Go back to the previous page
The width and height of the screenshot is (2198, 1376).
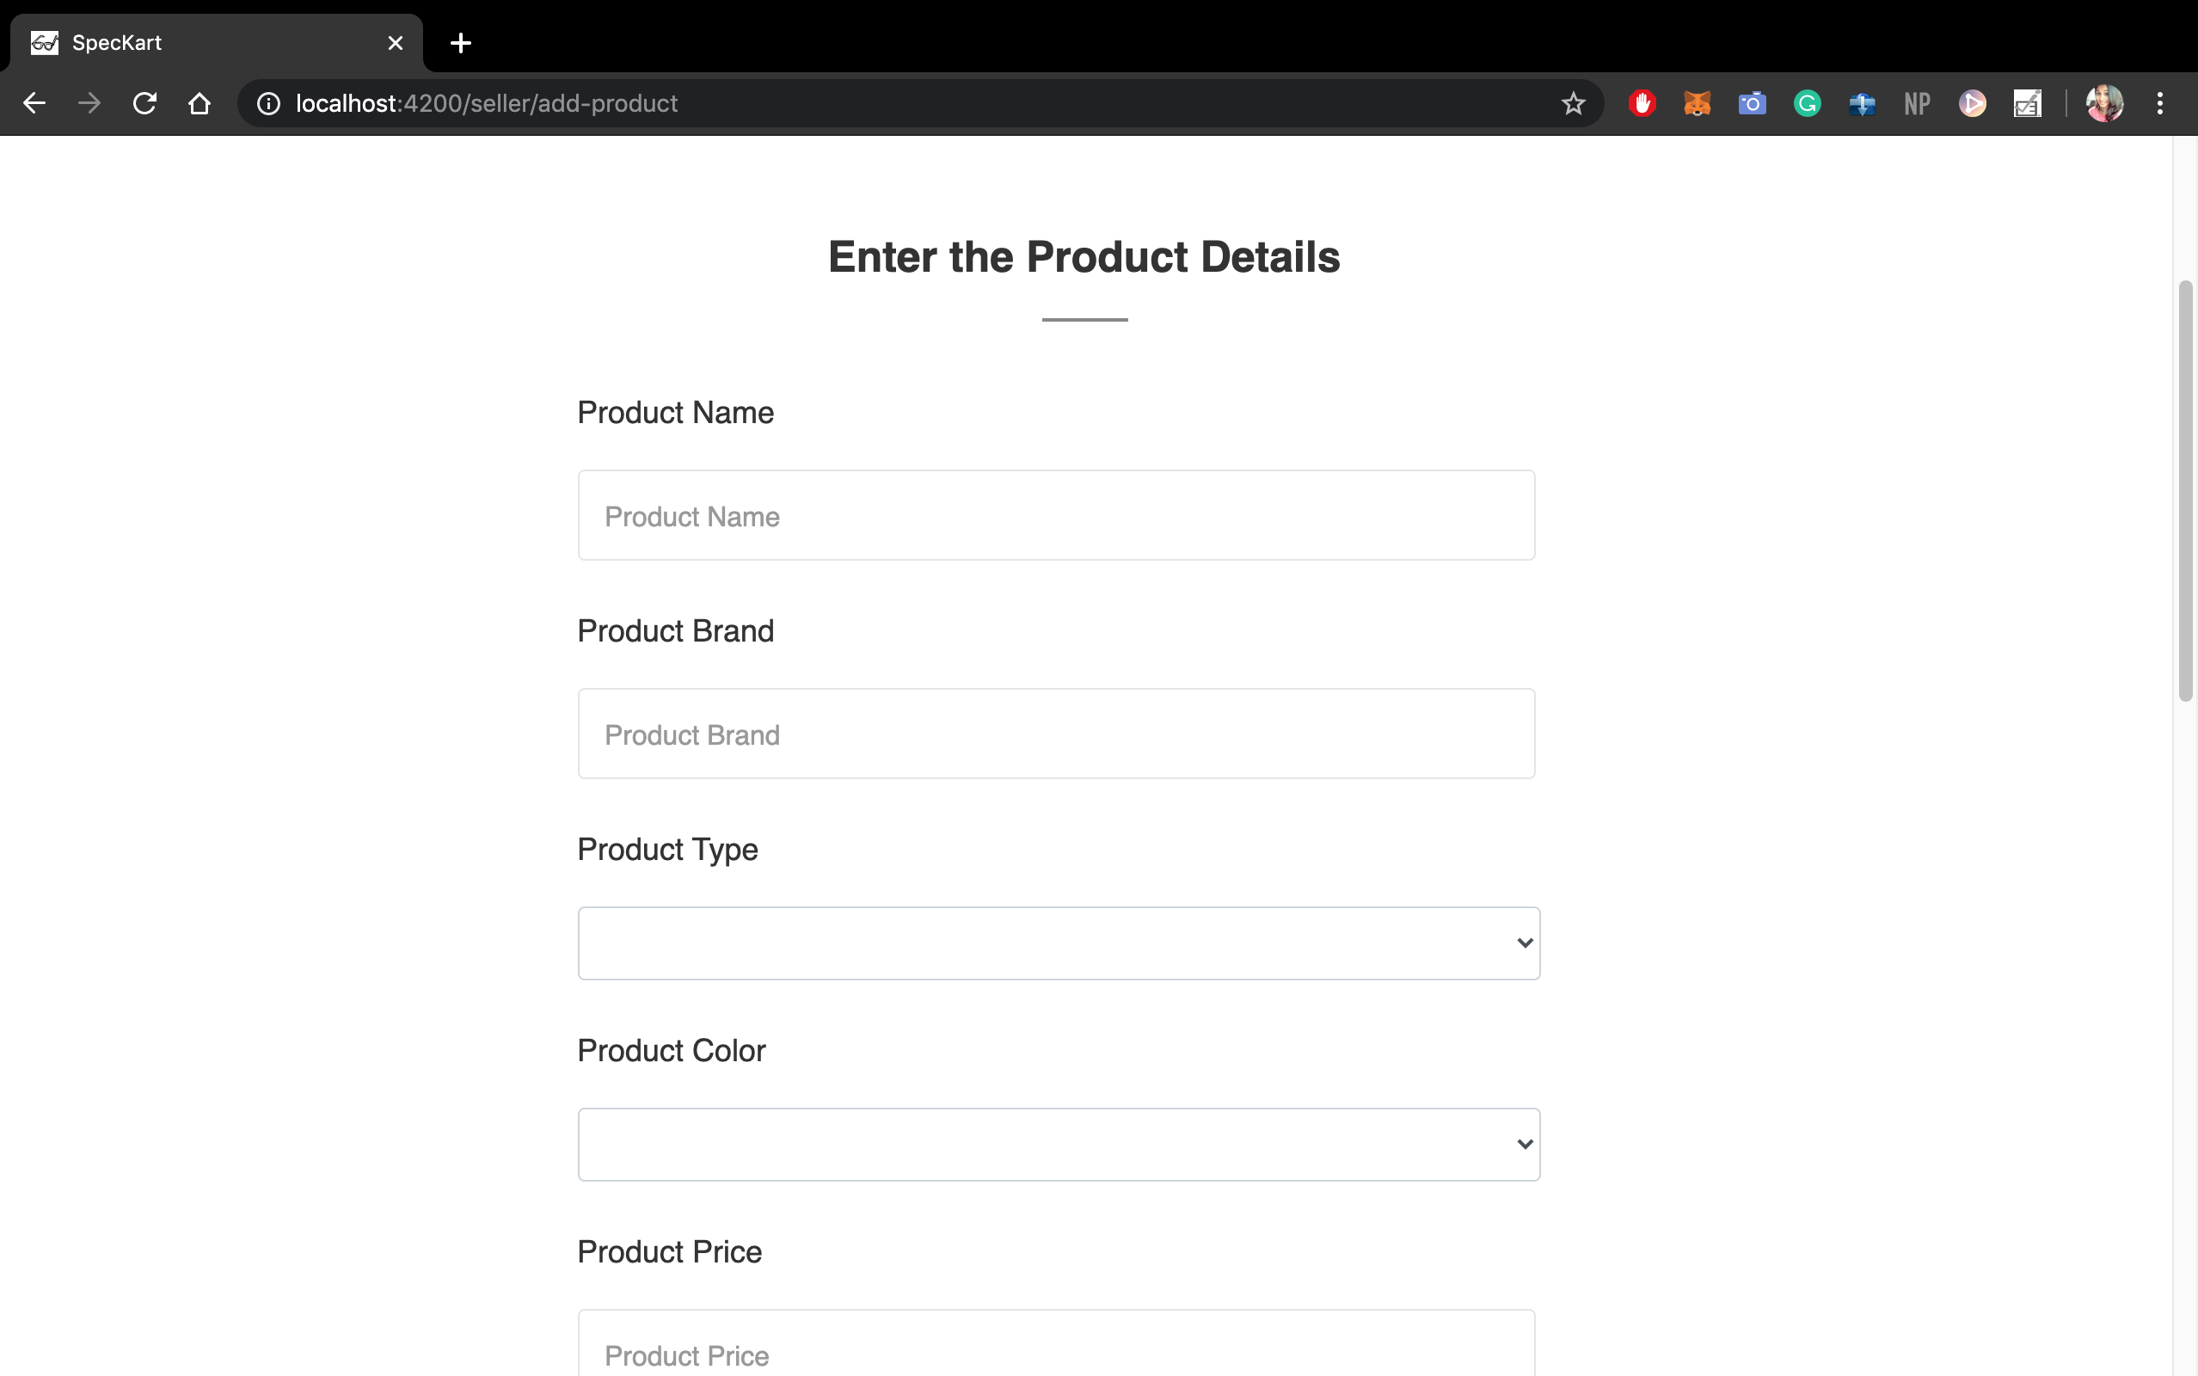pyautogui.click(x=34, y=104)
